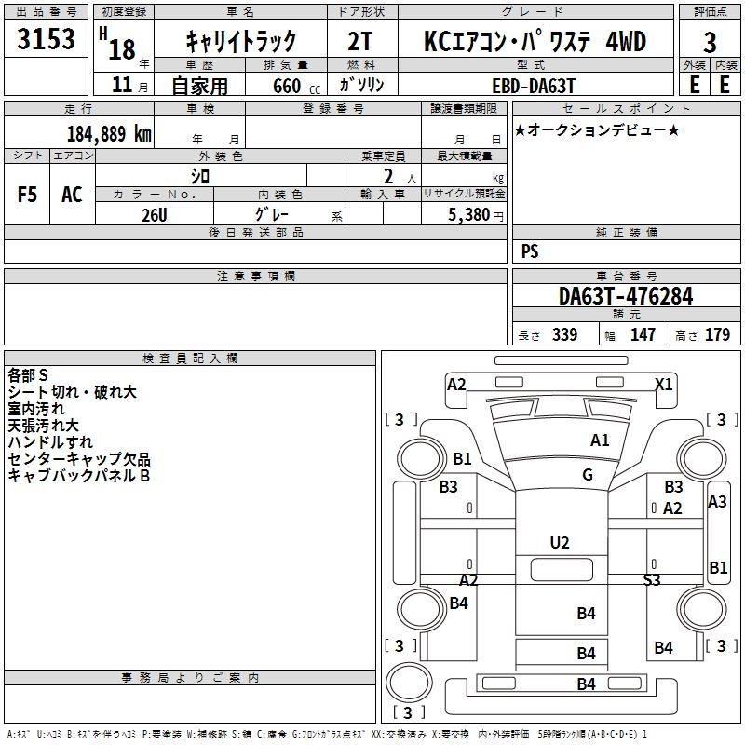Select the model type EBD-DA63T

pos(534,86)
